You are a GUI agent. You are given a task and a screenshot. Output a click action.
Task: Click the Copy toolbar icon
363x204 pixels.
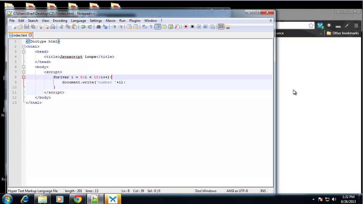pos(68,27)
